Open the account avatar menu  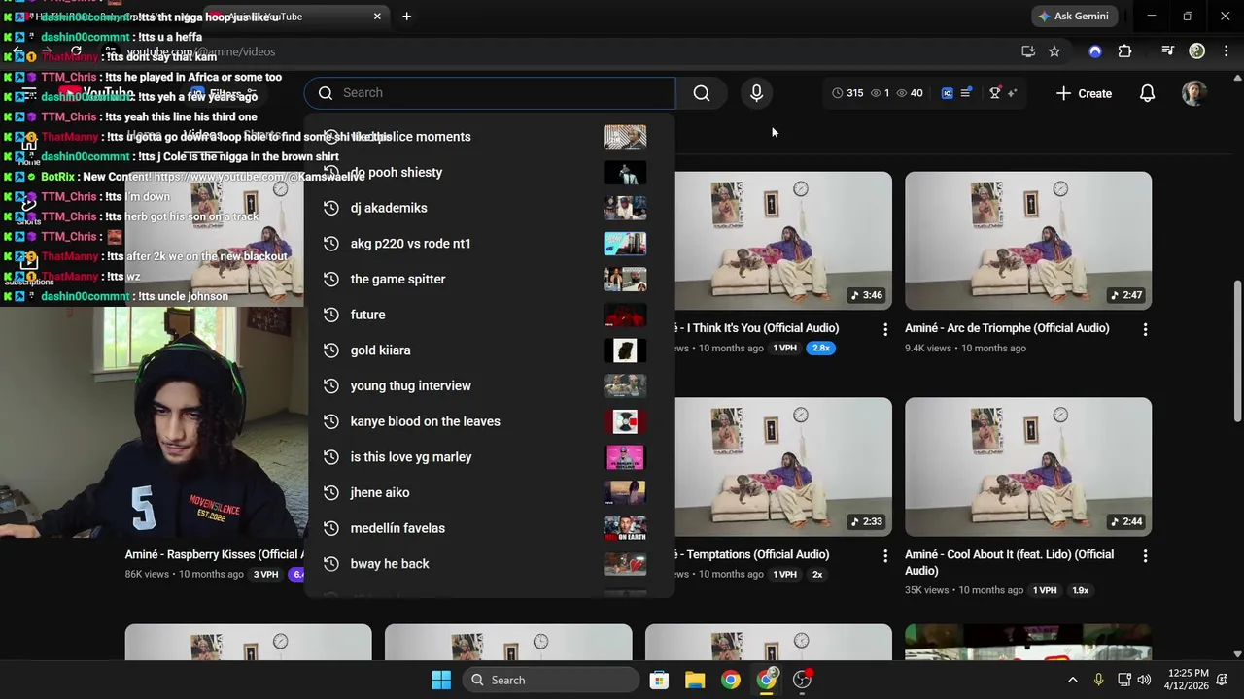[1193, 93]
